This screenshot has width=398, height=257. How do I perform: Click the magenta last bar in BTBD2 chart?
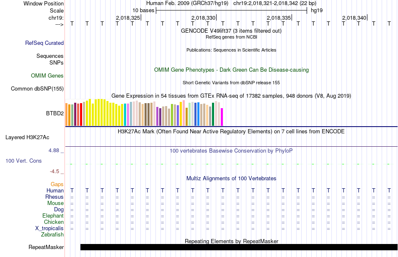click(222, 117)
